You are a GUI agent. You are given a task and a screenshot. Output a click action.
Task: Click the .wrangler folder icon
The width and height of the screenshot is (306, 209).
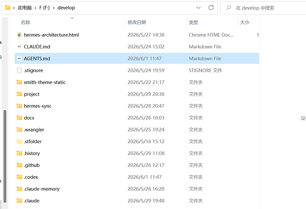point(19,130)
